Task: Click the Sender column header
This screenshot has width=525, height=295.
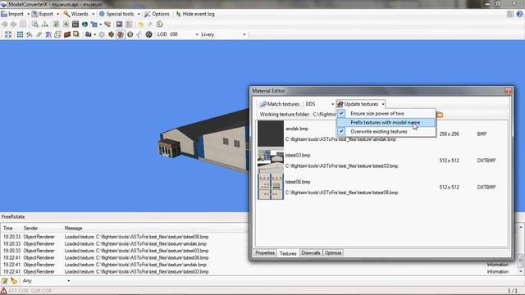Action: [30, 228]
